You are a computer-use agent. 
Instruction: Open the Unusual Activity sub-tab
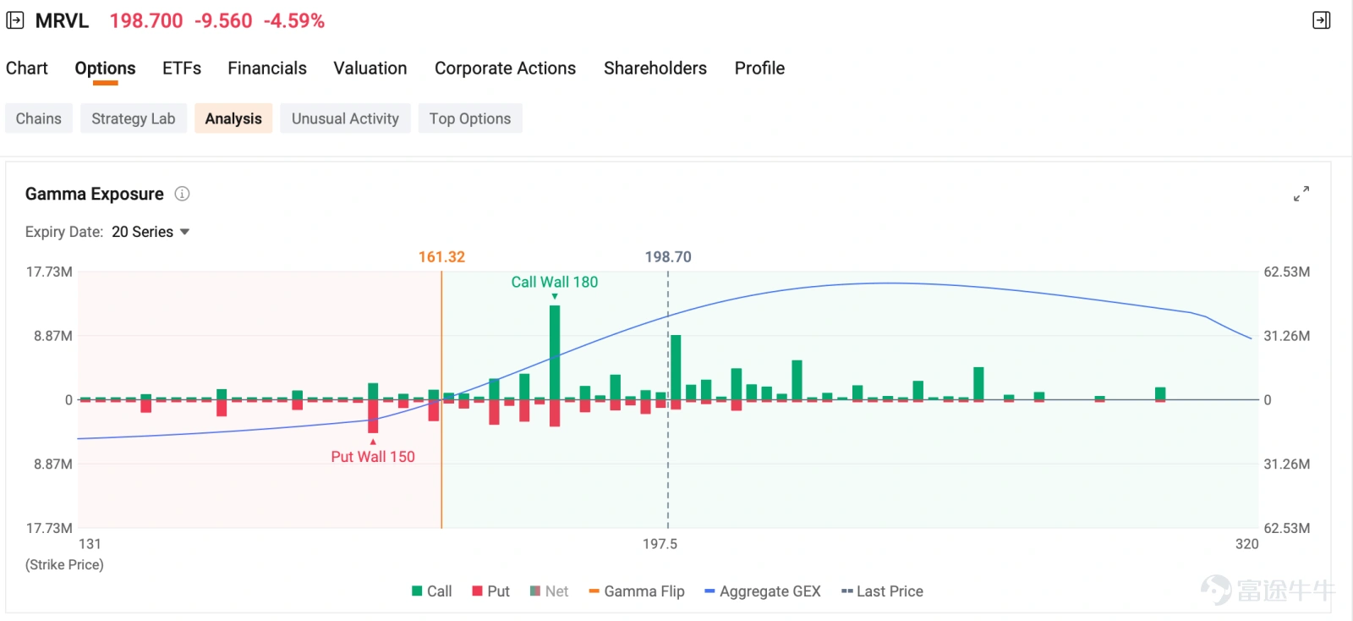(x=345, y=118)
